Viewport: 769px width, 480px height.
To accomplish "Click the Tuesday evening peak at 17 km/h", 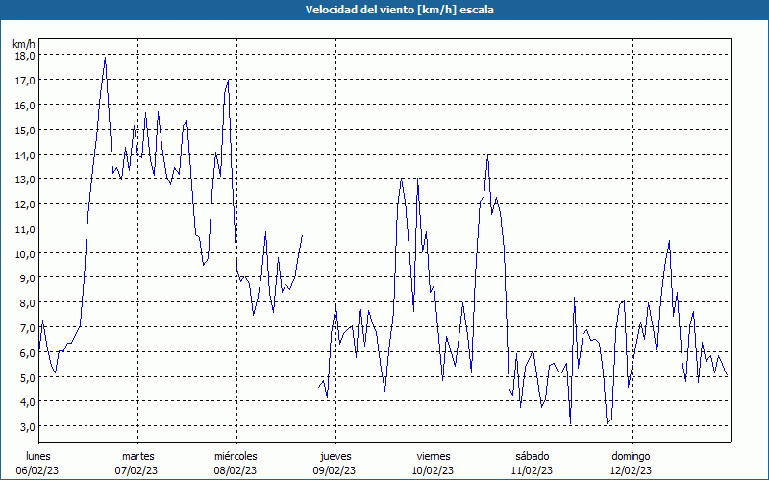I will point(229,80).
